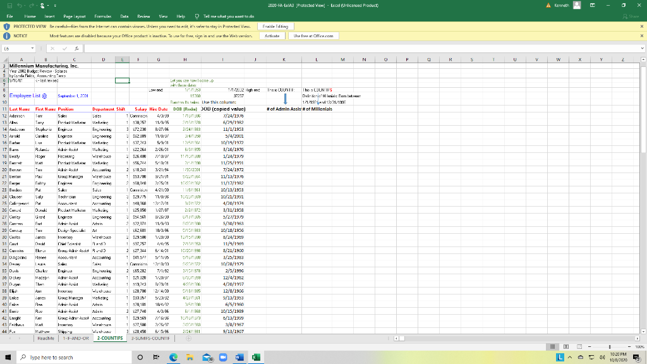Click the Redo icon
The height and width of the screenshot is (364, 647).
tap(32, 4)
